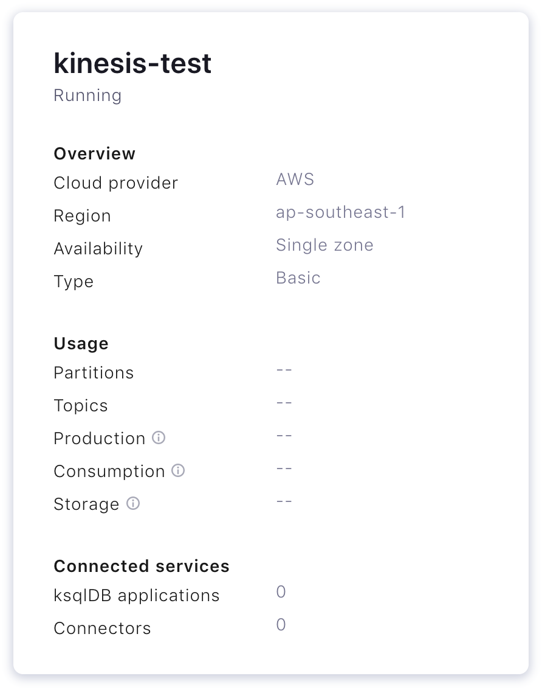The width and height of the screenshot is (542, 690).
Task: Click the Cloud provider label
Action: click(115, 183)
